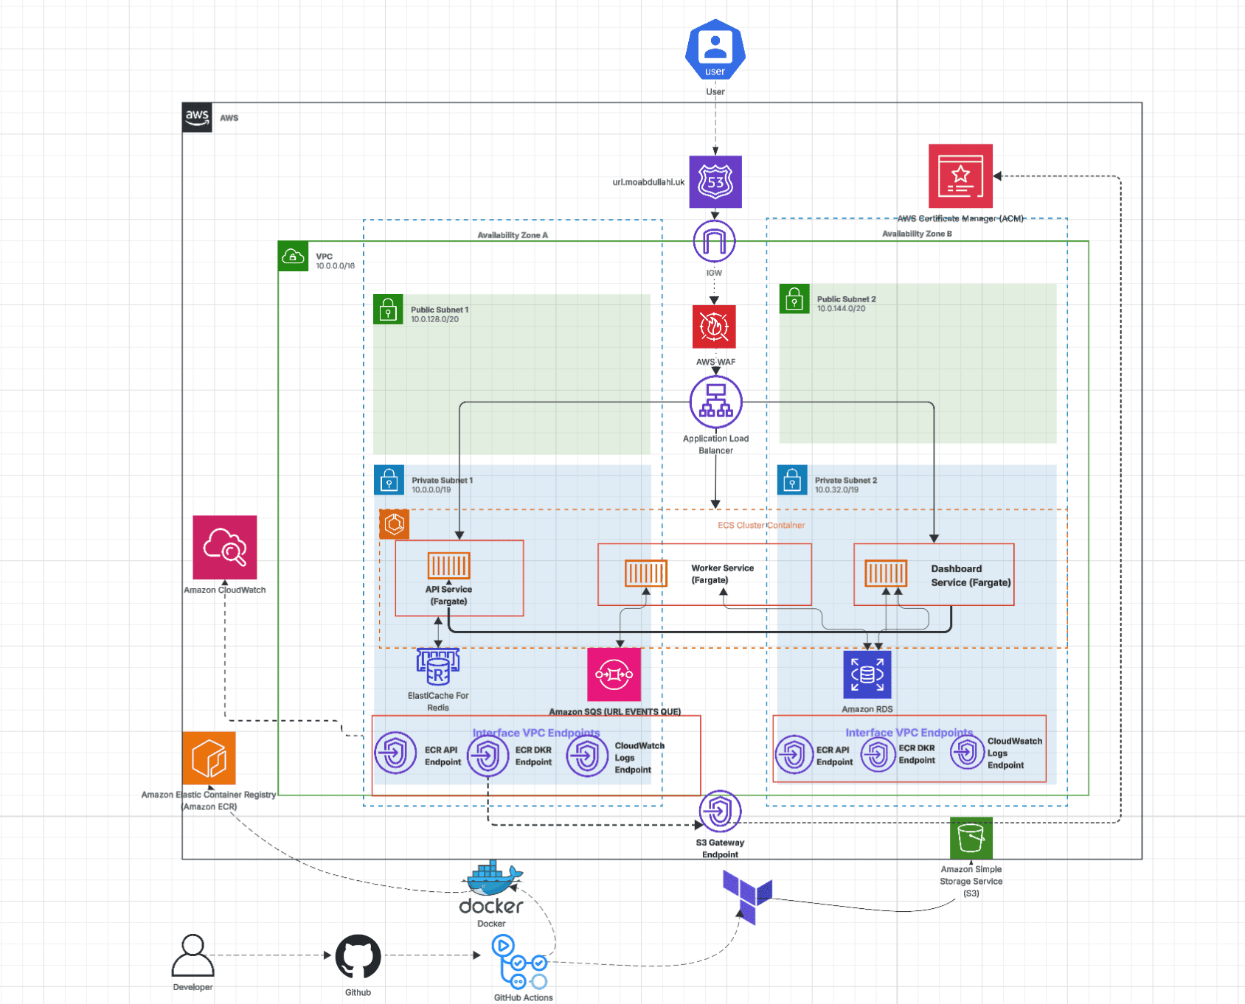Select zone A ECR API Endpoint icon

click(x=396, y=753)
